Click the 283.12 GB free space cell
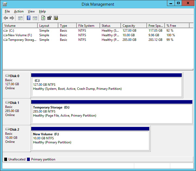 click(x=155, y=40)
